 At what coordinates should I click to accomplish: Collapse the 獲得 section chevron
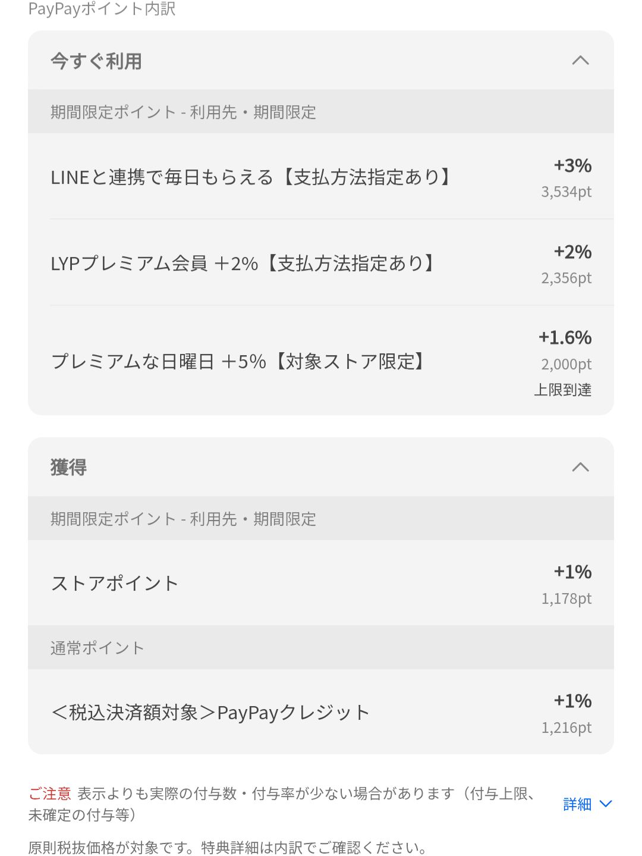(580, 467)
